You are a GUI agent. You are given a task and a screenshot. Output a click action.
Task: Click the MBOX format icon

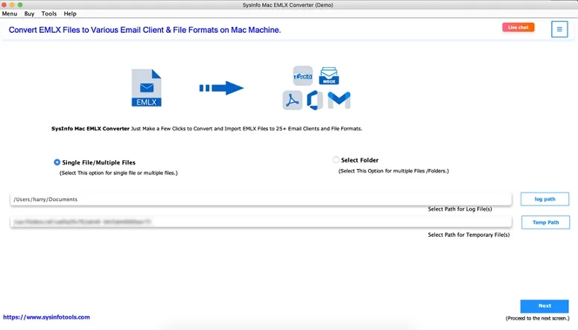[x=328, y=75]
